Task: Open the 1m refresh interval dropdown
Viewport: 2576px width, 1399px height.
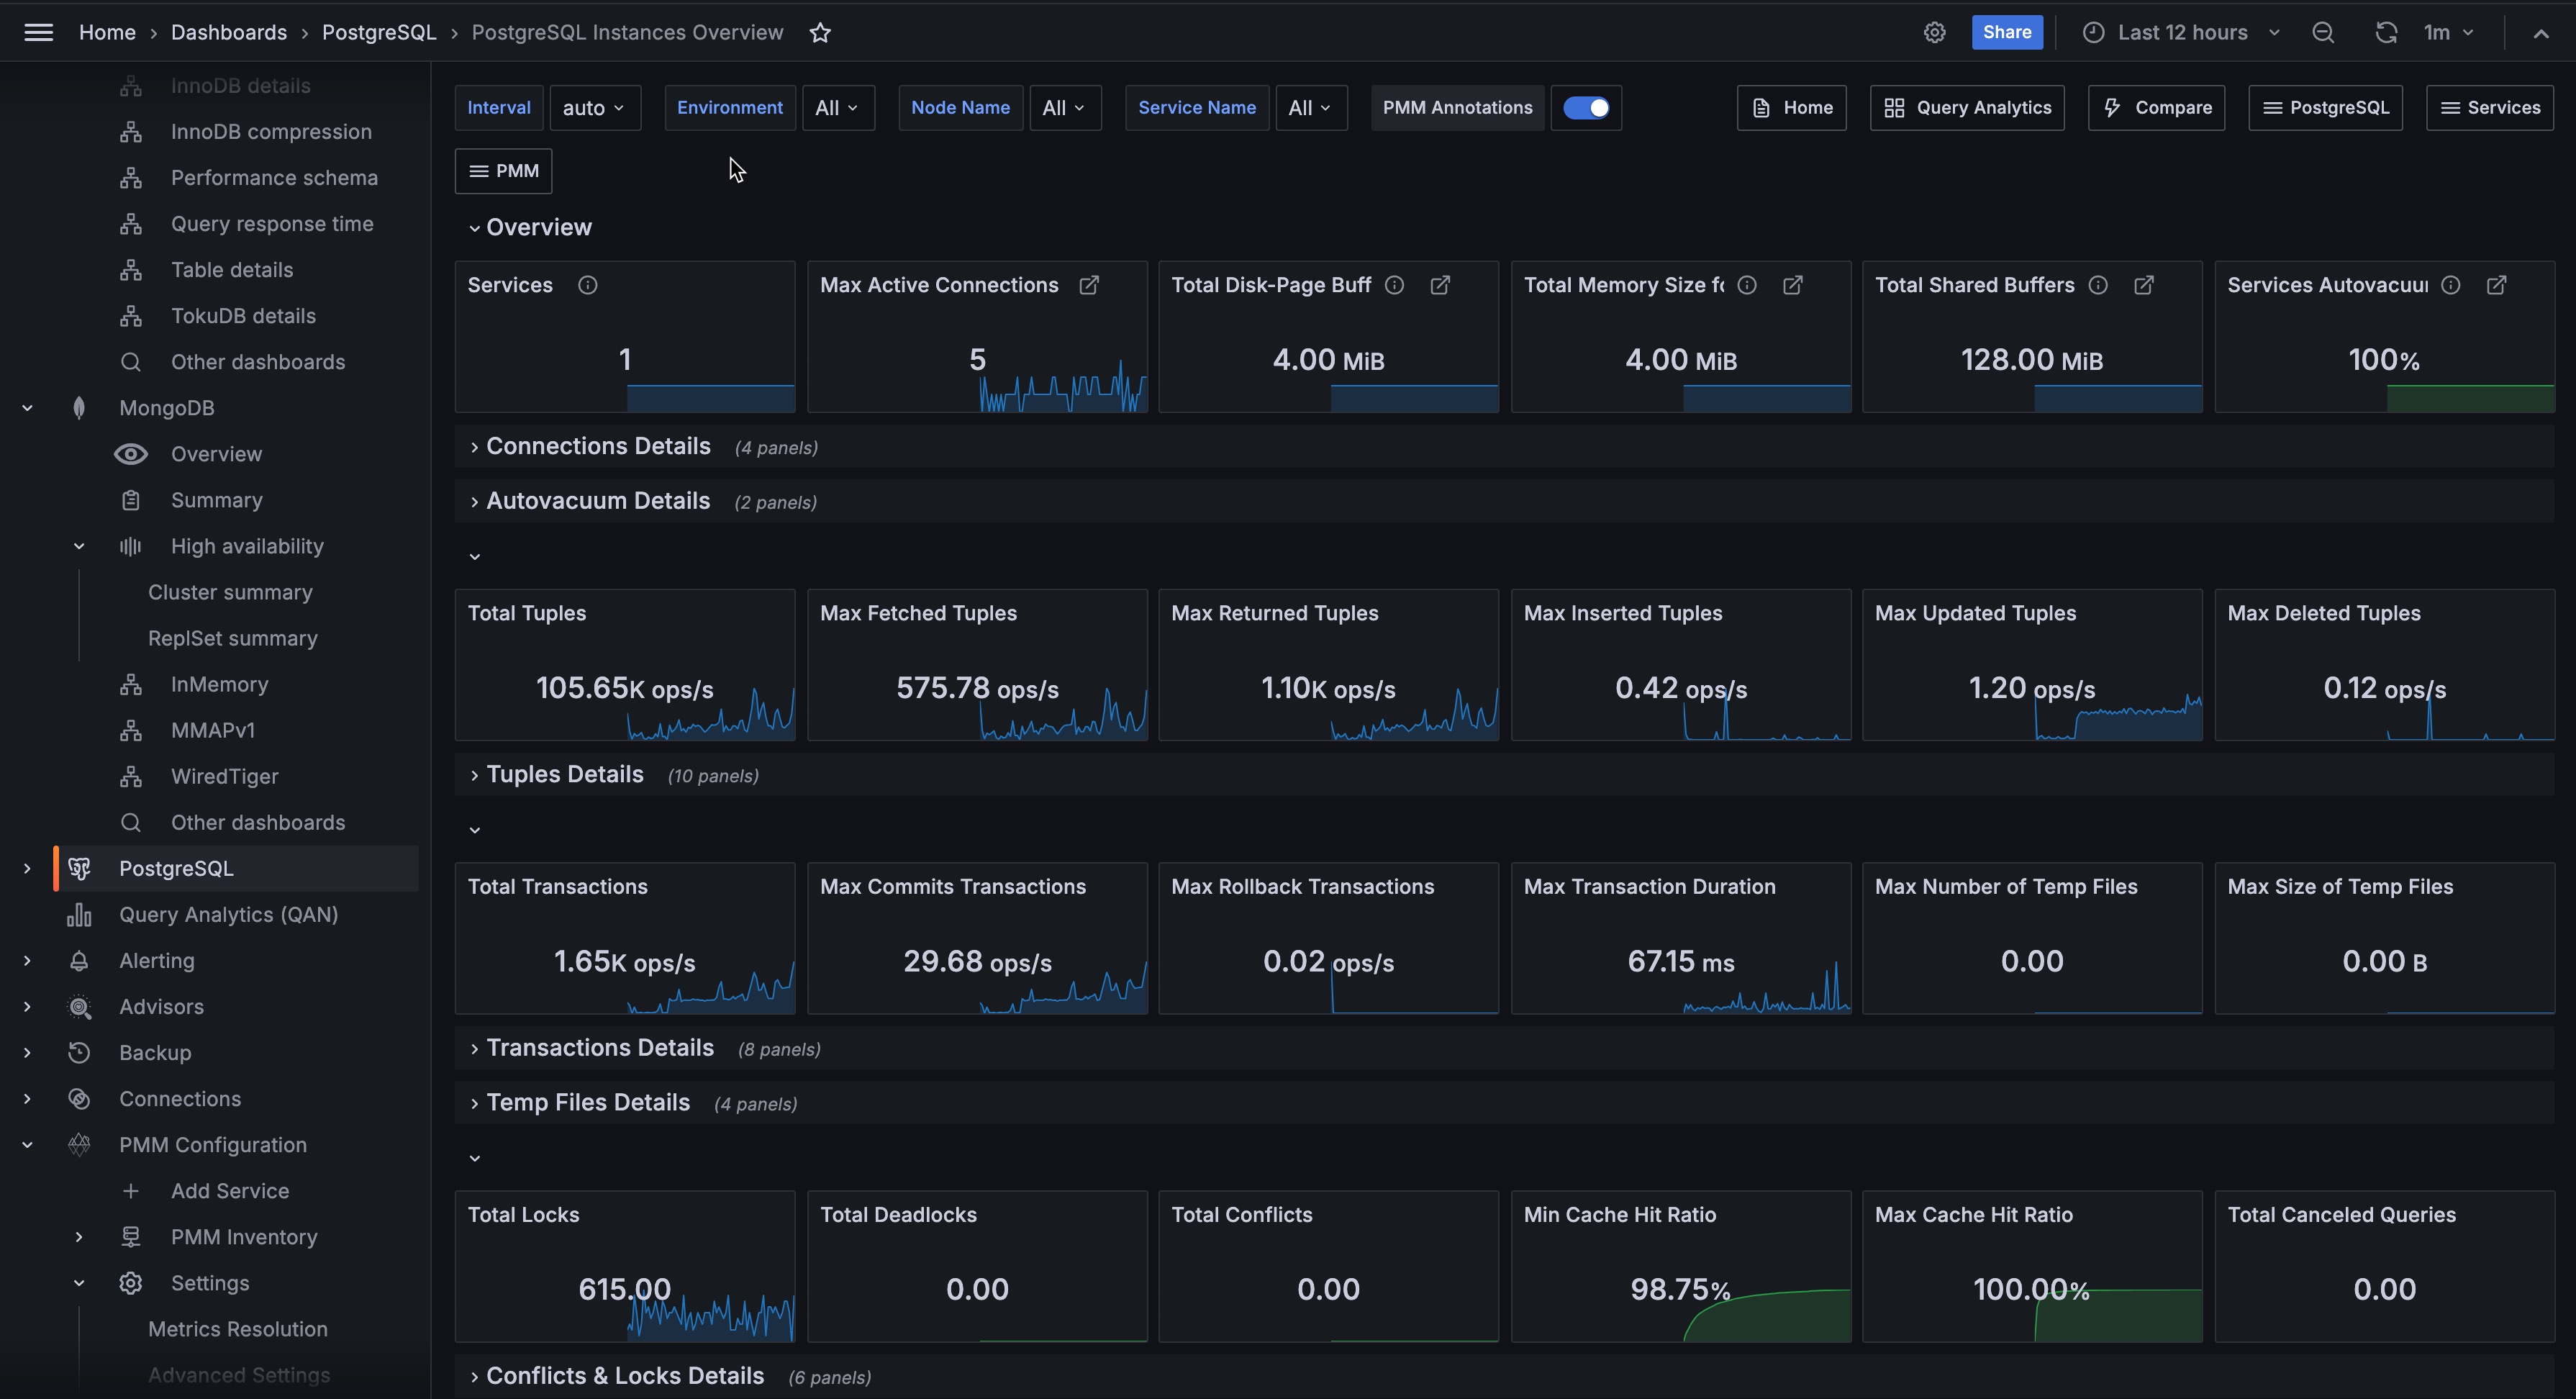Action: (2449, 32)
